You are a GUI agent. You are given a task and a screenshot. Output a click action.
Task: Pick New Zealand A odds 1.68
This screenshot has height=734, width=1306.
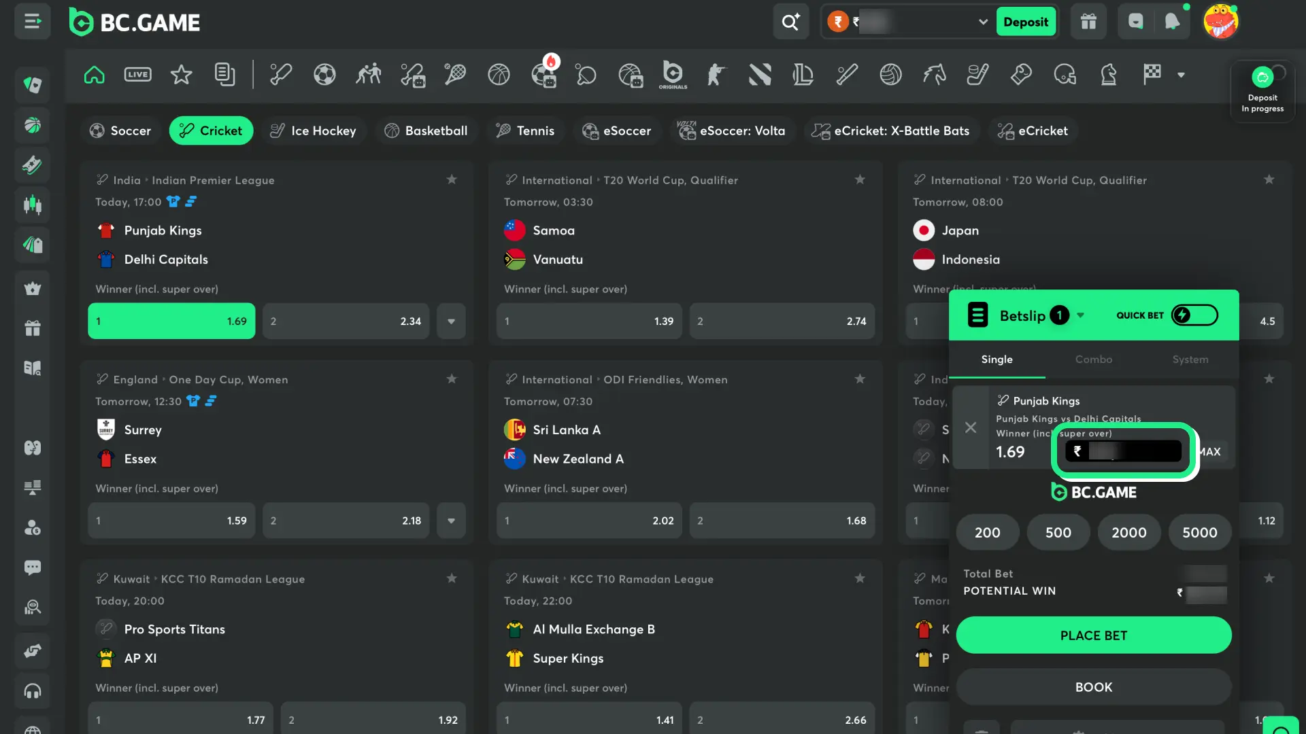click(x=782, y=521)
